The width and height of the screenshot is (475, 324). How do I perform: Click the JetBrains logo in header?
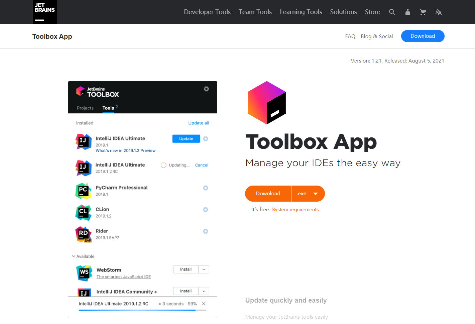(45, 12)
